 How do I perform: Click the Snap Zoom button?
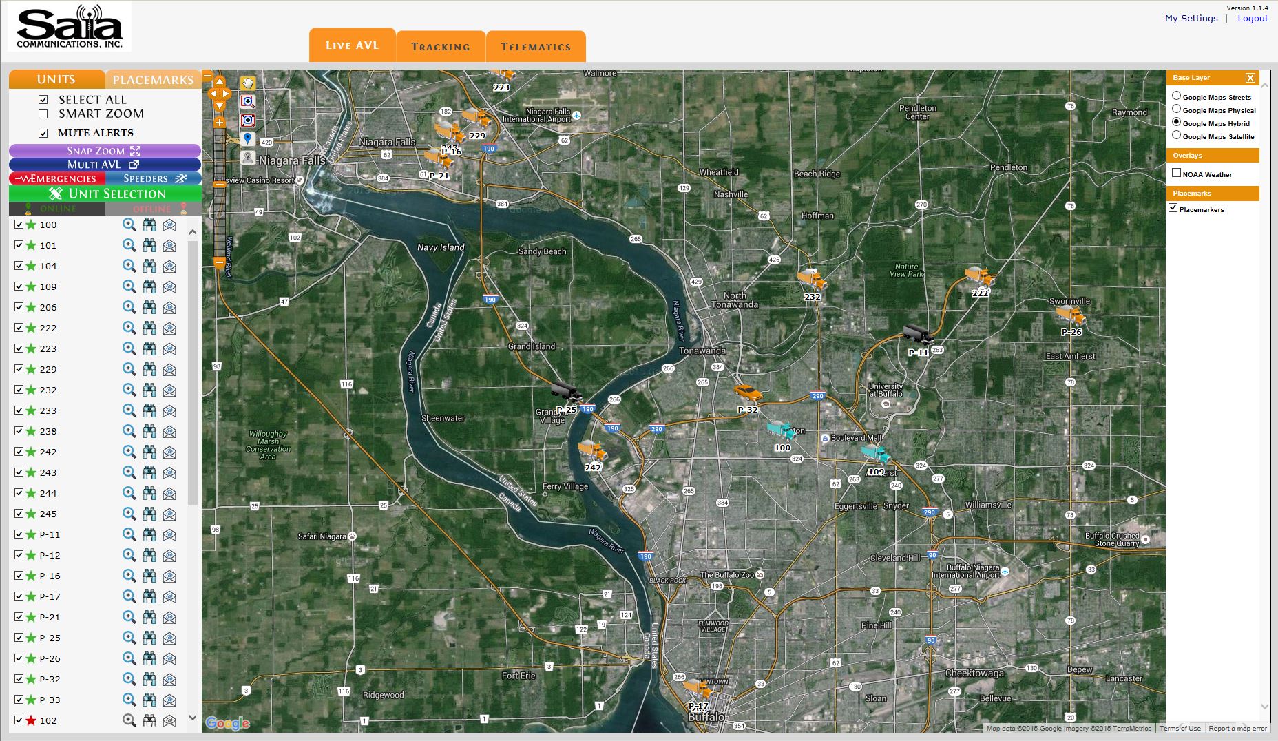(x=105, y=151)
